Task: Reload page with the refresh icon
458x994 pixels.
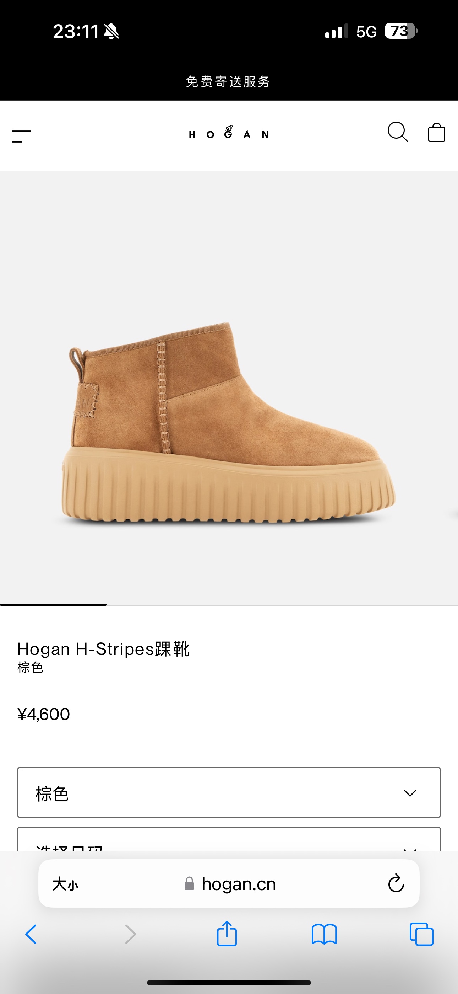Action: [x=396, y=883]
